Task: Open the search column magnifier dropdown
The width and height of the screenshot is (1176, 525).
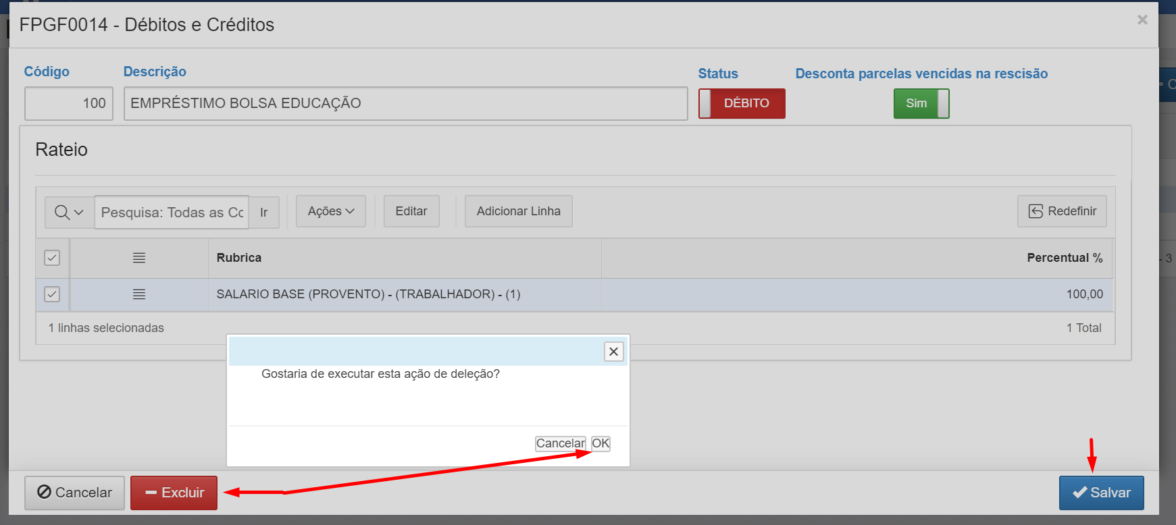Action: pos(69,212)
